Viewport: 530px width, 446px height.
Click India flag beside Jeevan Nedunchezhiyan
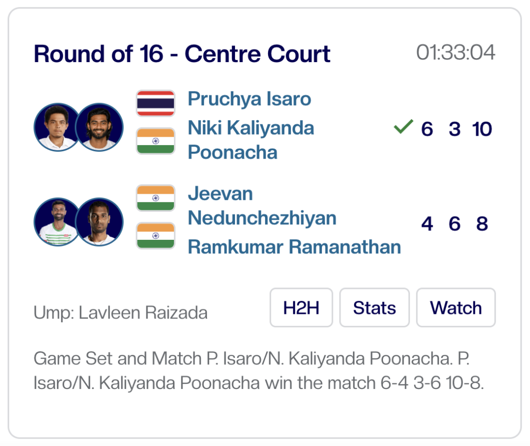coord(155,198)
